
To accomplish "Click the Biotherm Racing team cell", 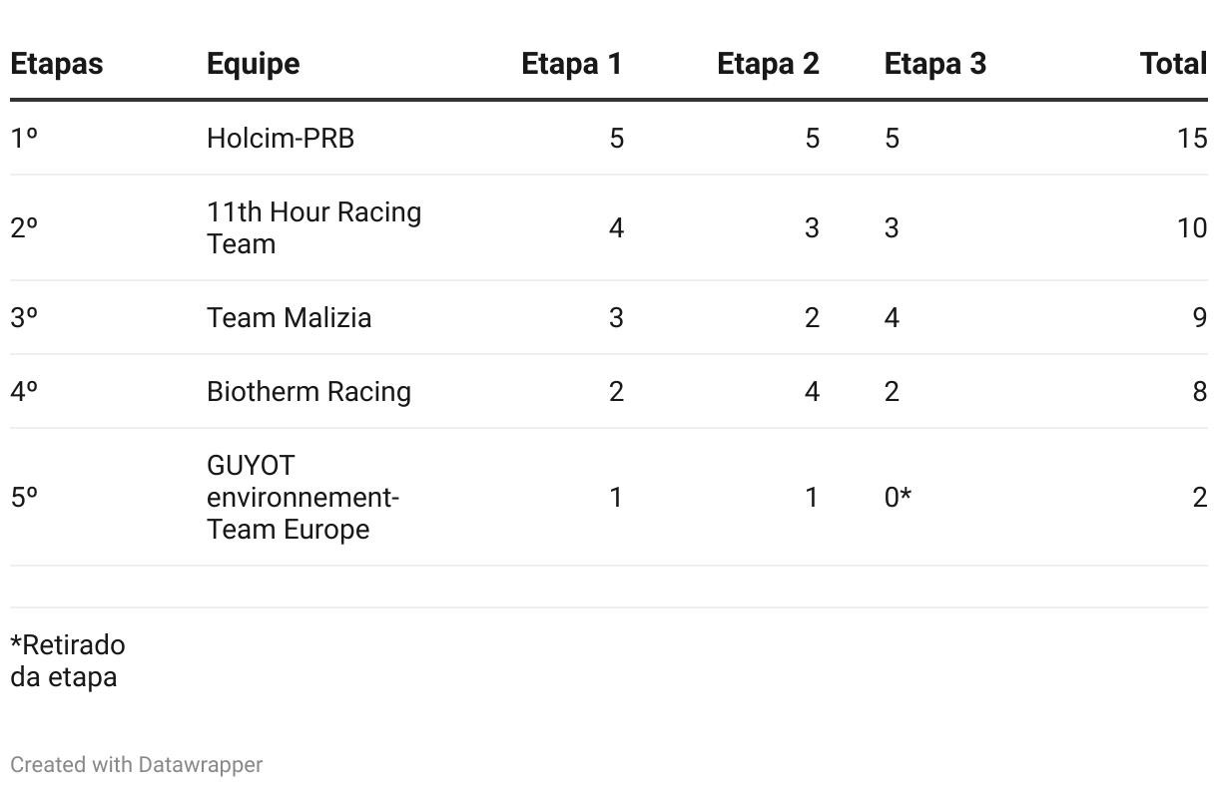I will coord(308,391).
